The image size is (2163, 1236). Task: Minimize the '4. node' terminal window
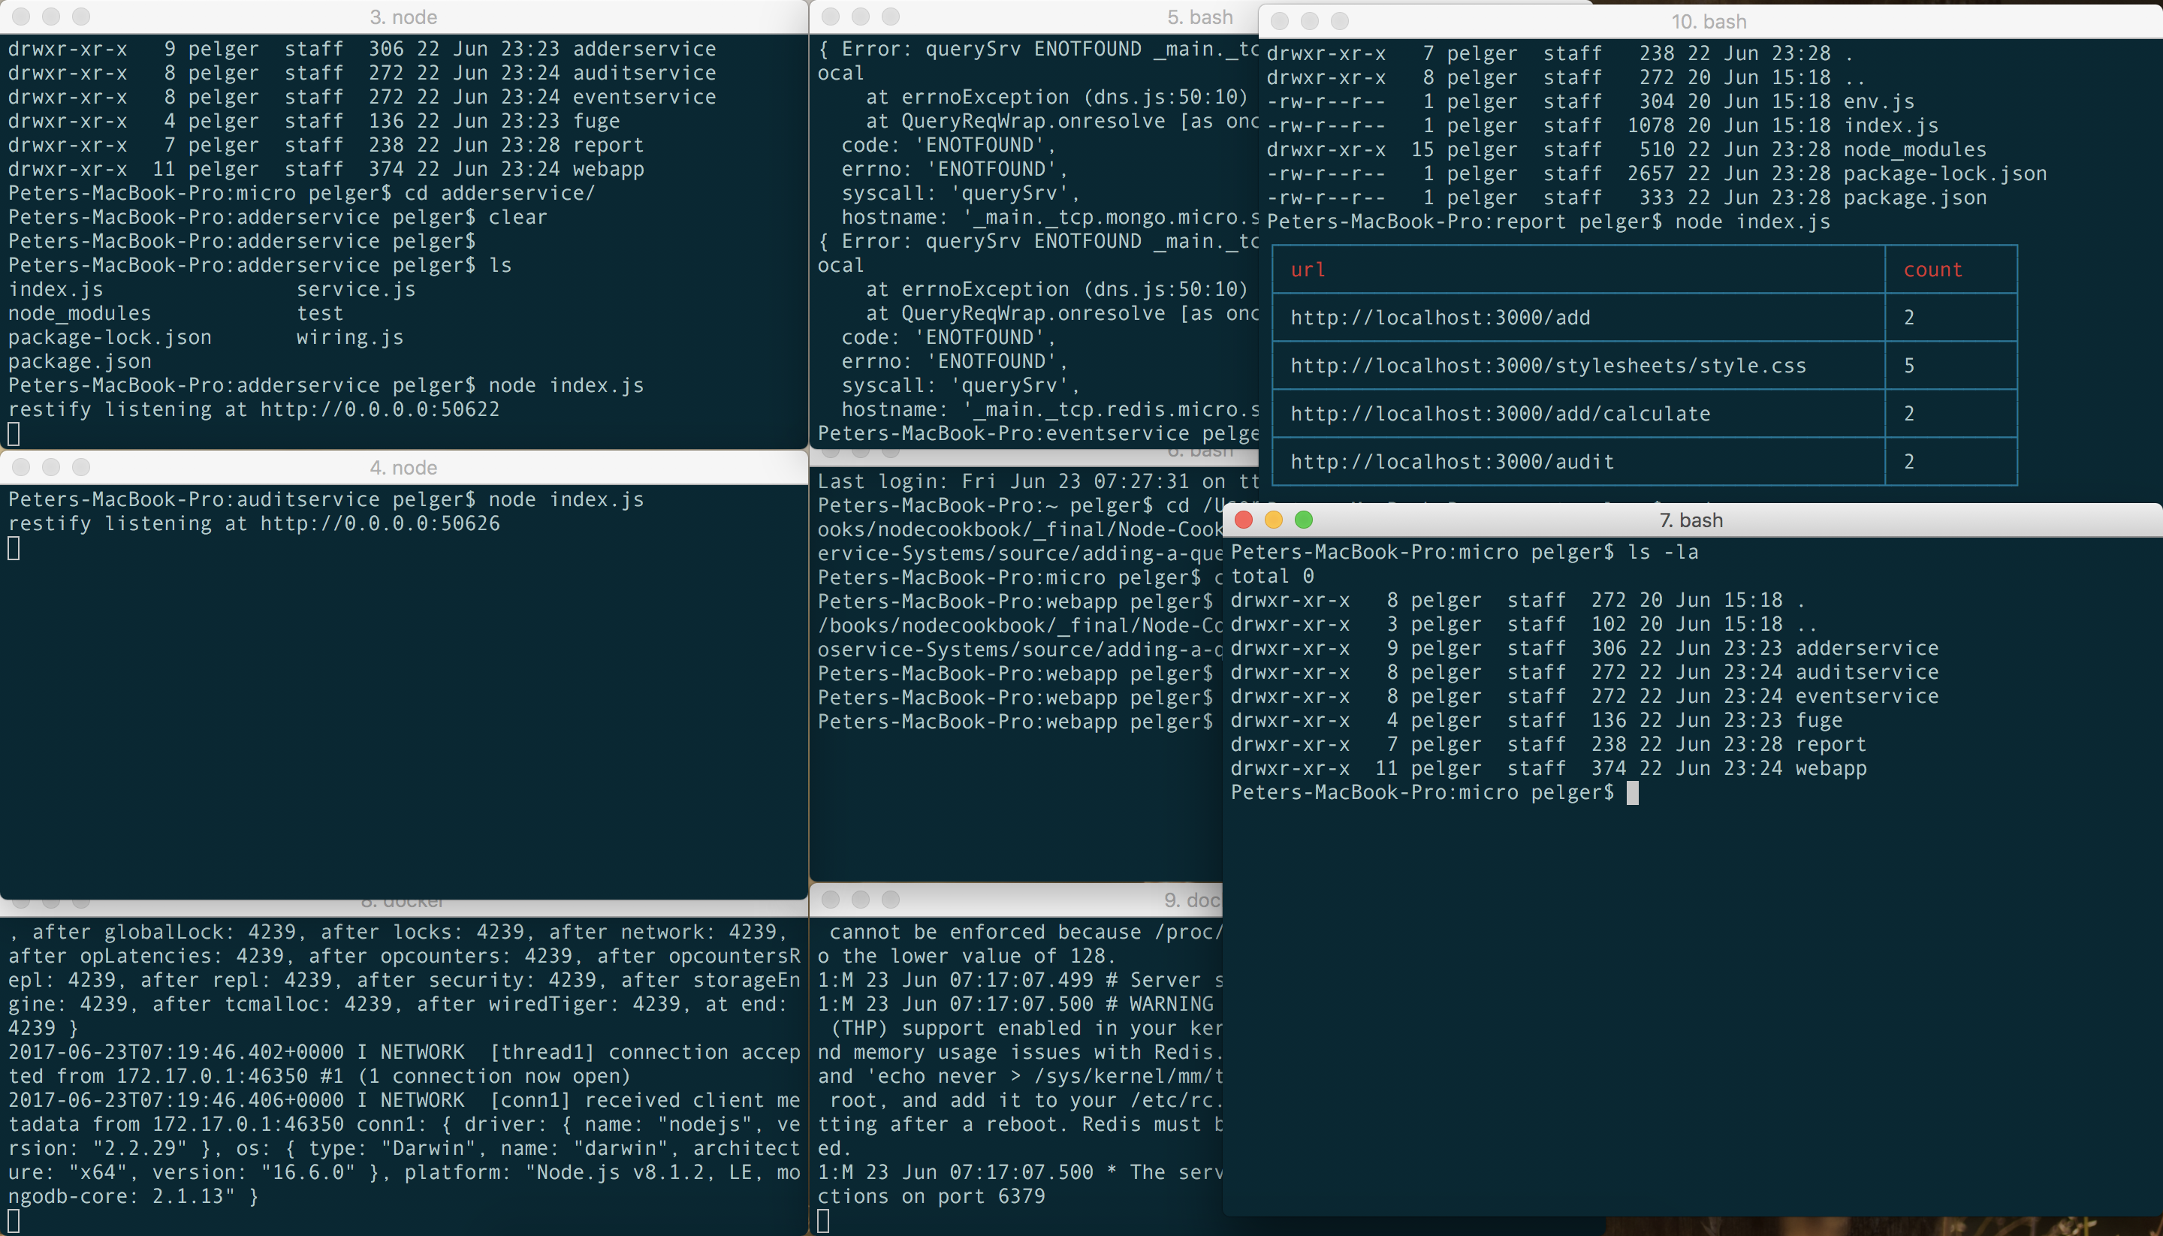[x=51, y=467]
